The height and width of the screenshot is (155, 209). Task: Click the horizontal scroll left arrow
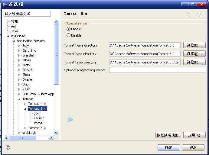pyautogui.click(x=7, y=137)
